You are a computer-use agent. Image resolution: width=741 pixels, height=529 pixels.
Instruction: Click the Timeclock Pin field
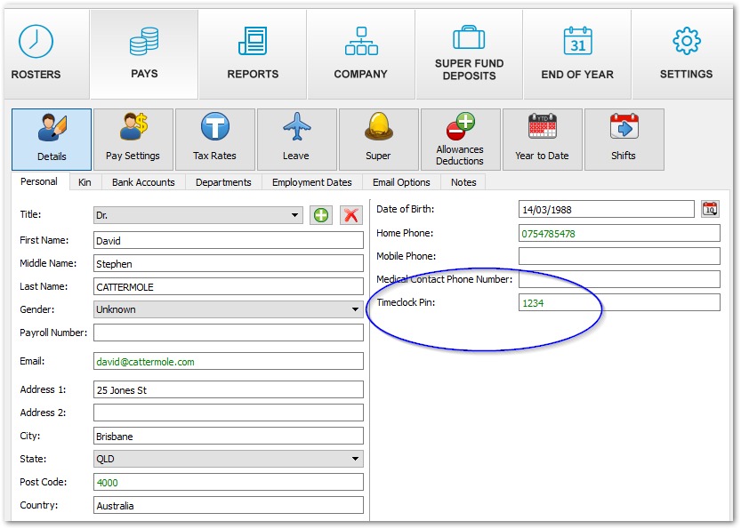[619, 303]
